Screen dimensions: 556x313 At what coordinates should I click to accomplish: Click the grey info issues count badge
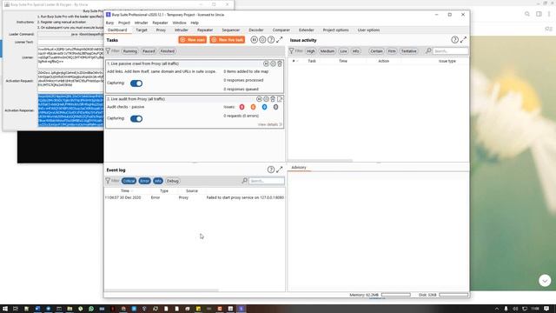point(275,107)
